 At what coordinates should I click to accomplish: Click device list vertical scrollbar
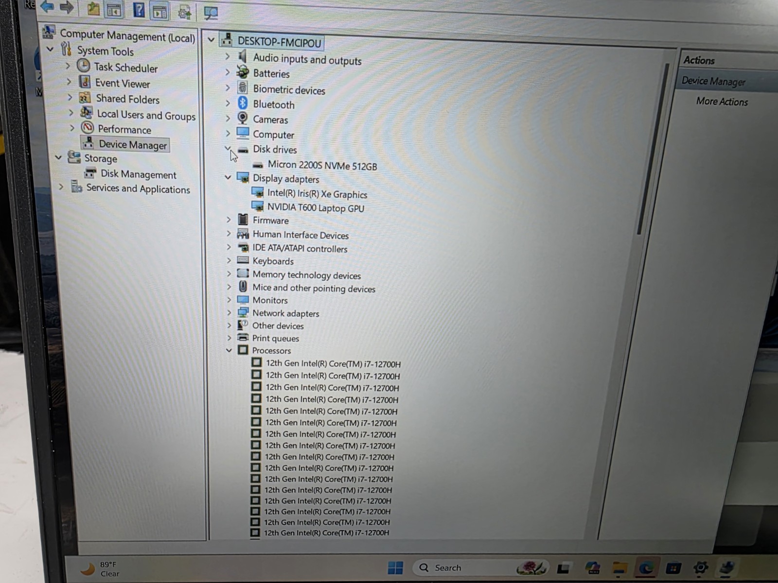[653, 148]
